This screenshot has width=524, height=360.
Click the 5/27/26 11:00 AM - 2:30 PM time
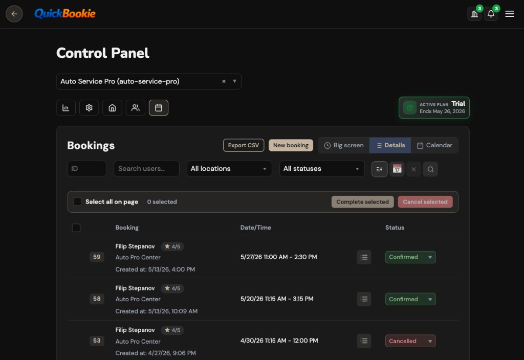coord(279,257)
